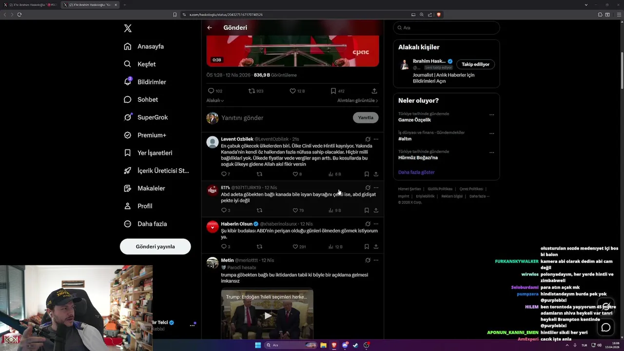
Task: Repost icon showing 923
Action: click(252, 91)
